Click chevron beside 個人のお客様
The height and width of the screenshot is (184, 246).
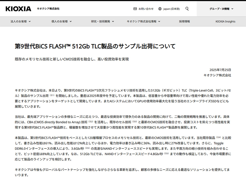point(71,21)
